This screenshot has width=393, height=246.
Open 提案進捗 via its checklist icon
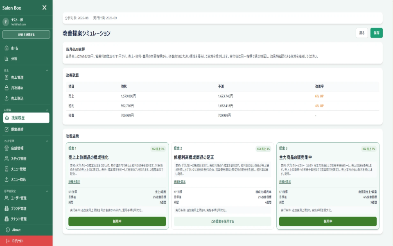(7, 129)
